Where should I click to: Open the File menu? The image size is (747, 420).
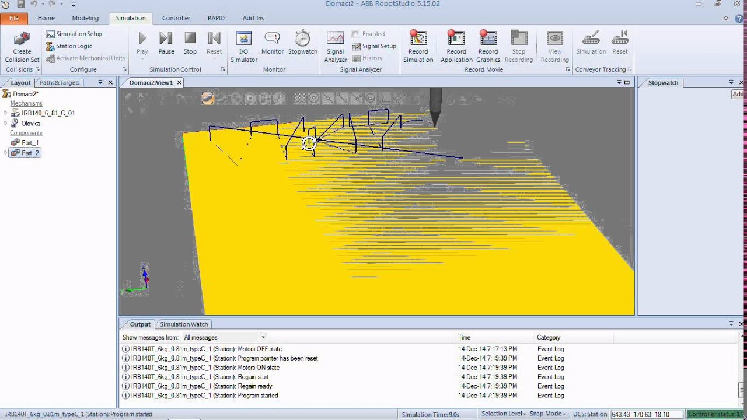coord(13,18)
